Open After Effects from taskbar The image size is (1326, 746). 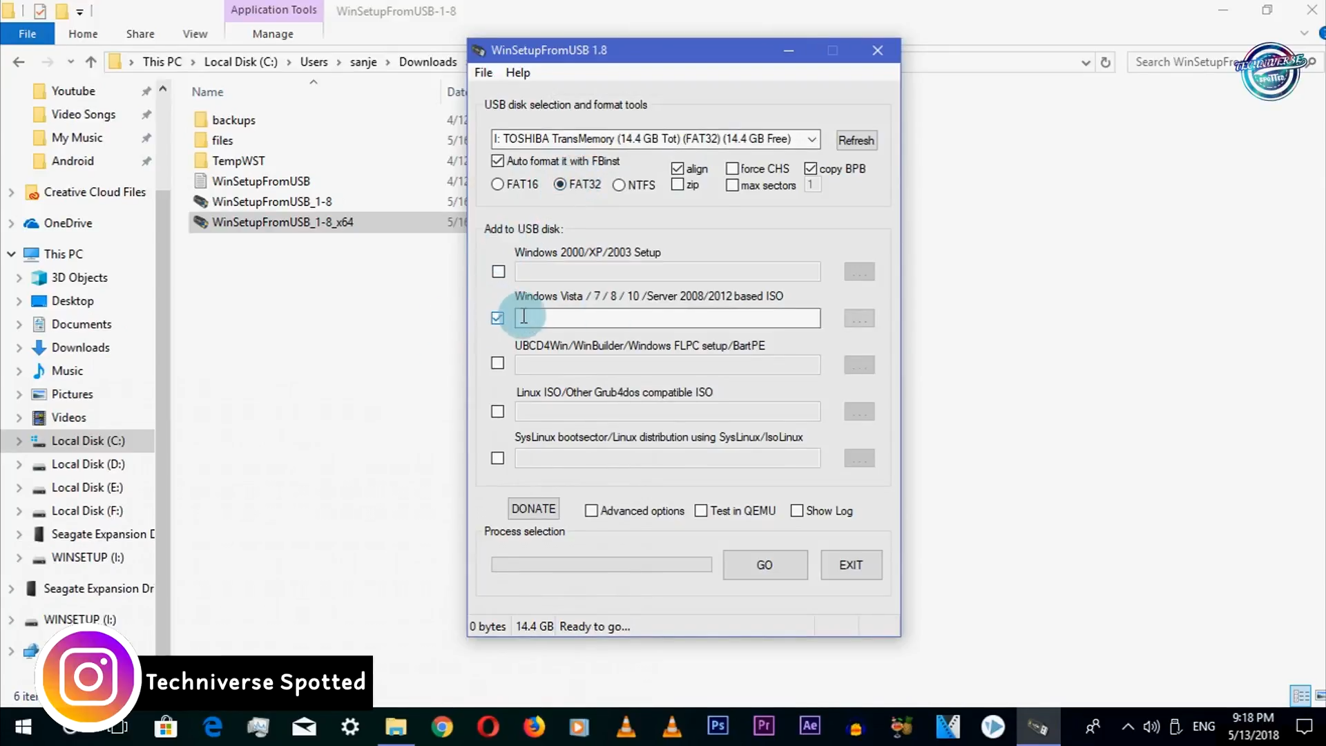pos(809,726)
